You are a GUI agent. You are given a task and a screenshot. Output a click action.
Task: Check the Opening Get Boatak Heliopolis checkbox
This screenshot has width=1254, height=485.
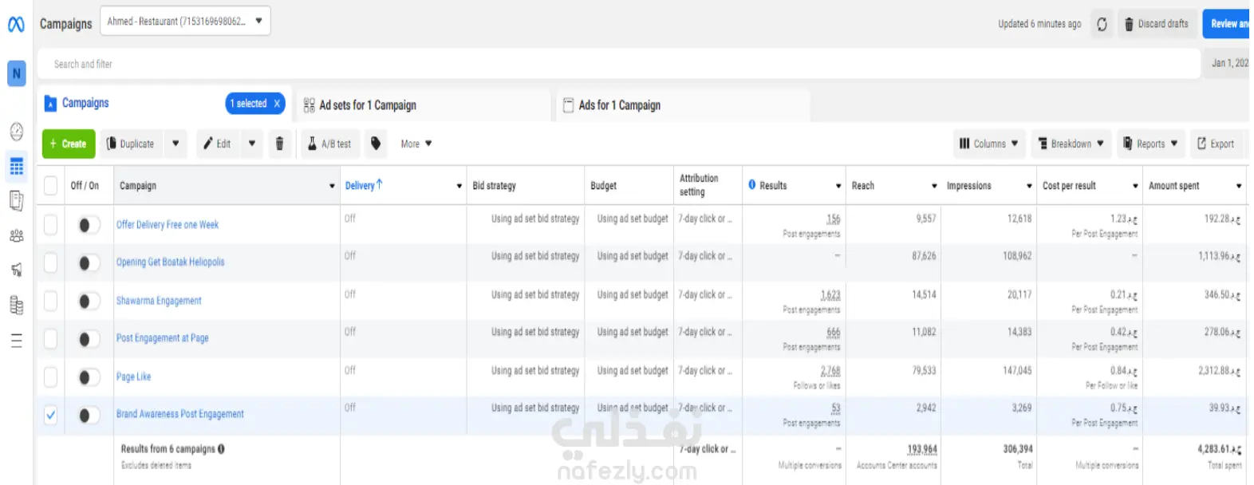click(50, 262)
